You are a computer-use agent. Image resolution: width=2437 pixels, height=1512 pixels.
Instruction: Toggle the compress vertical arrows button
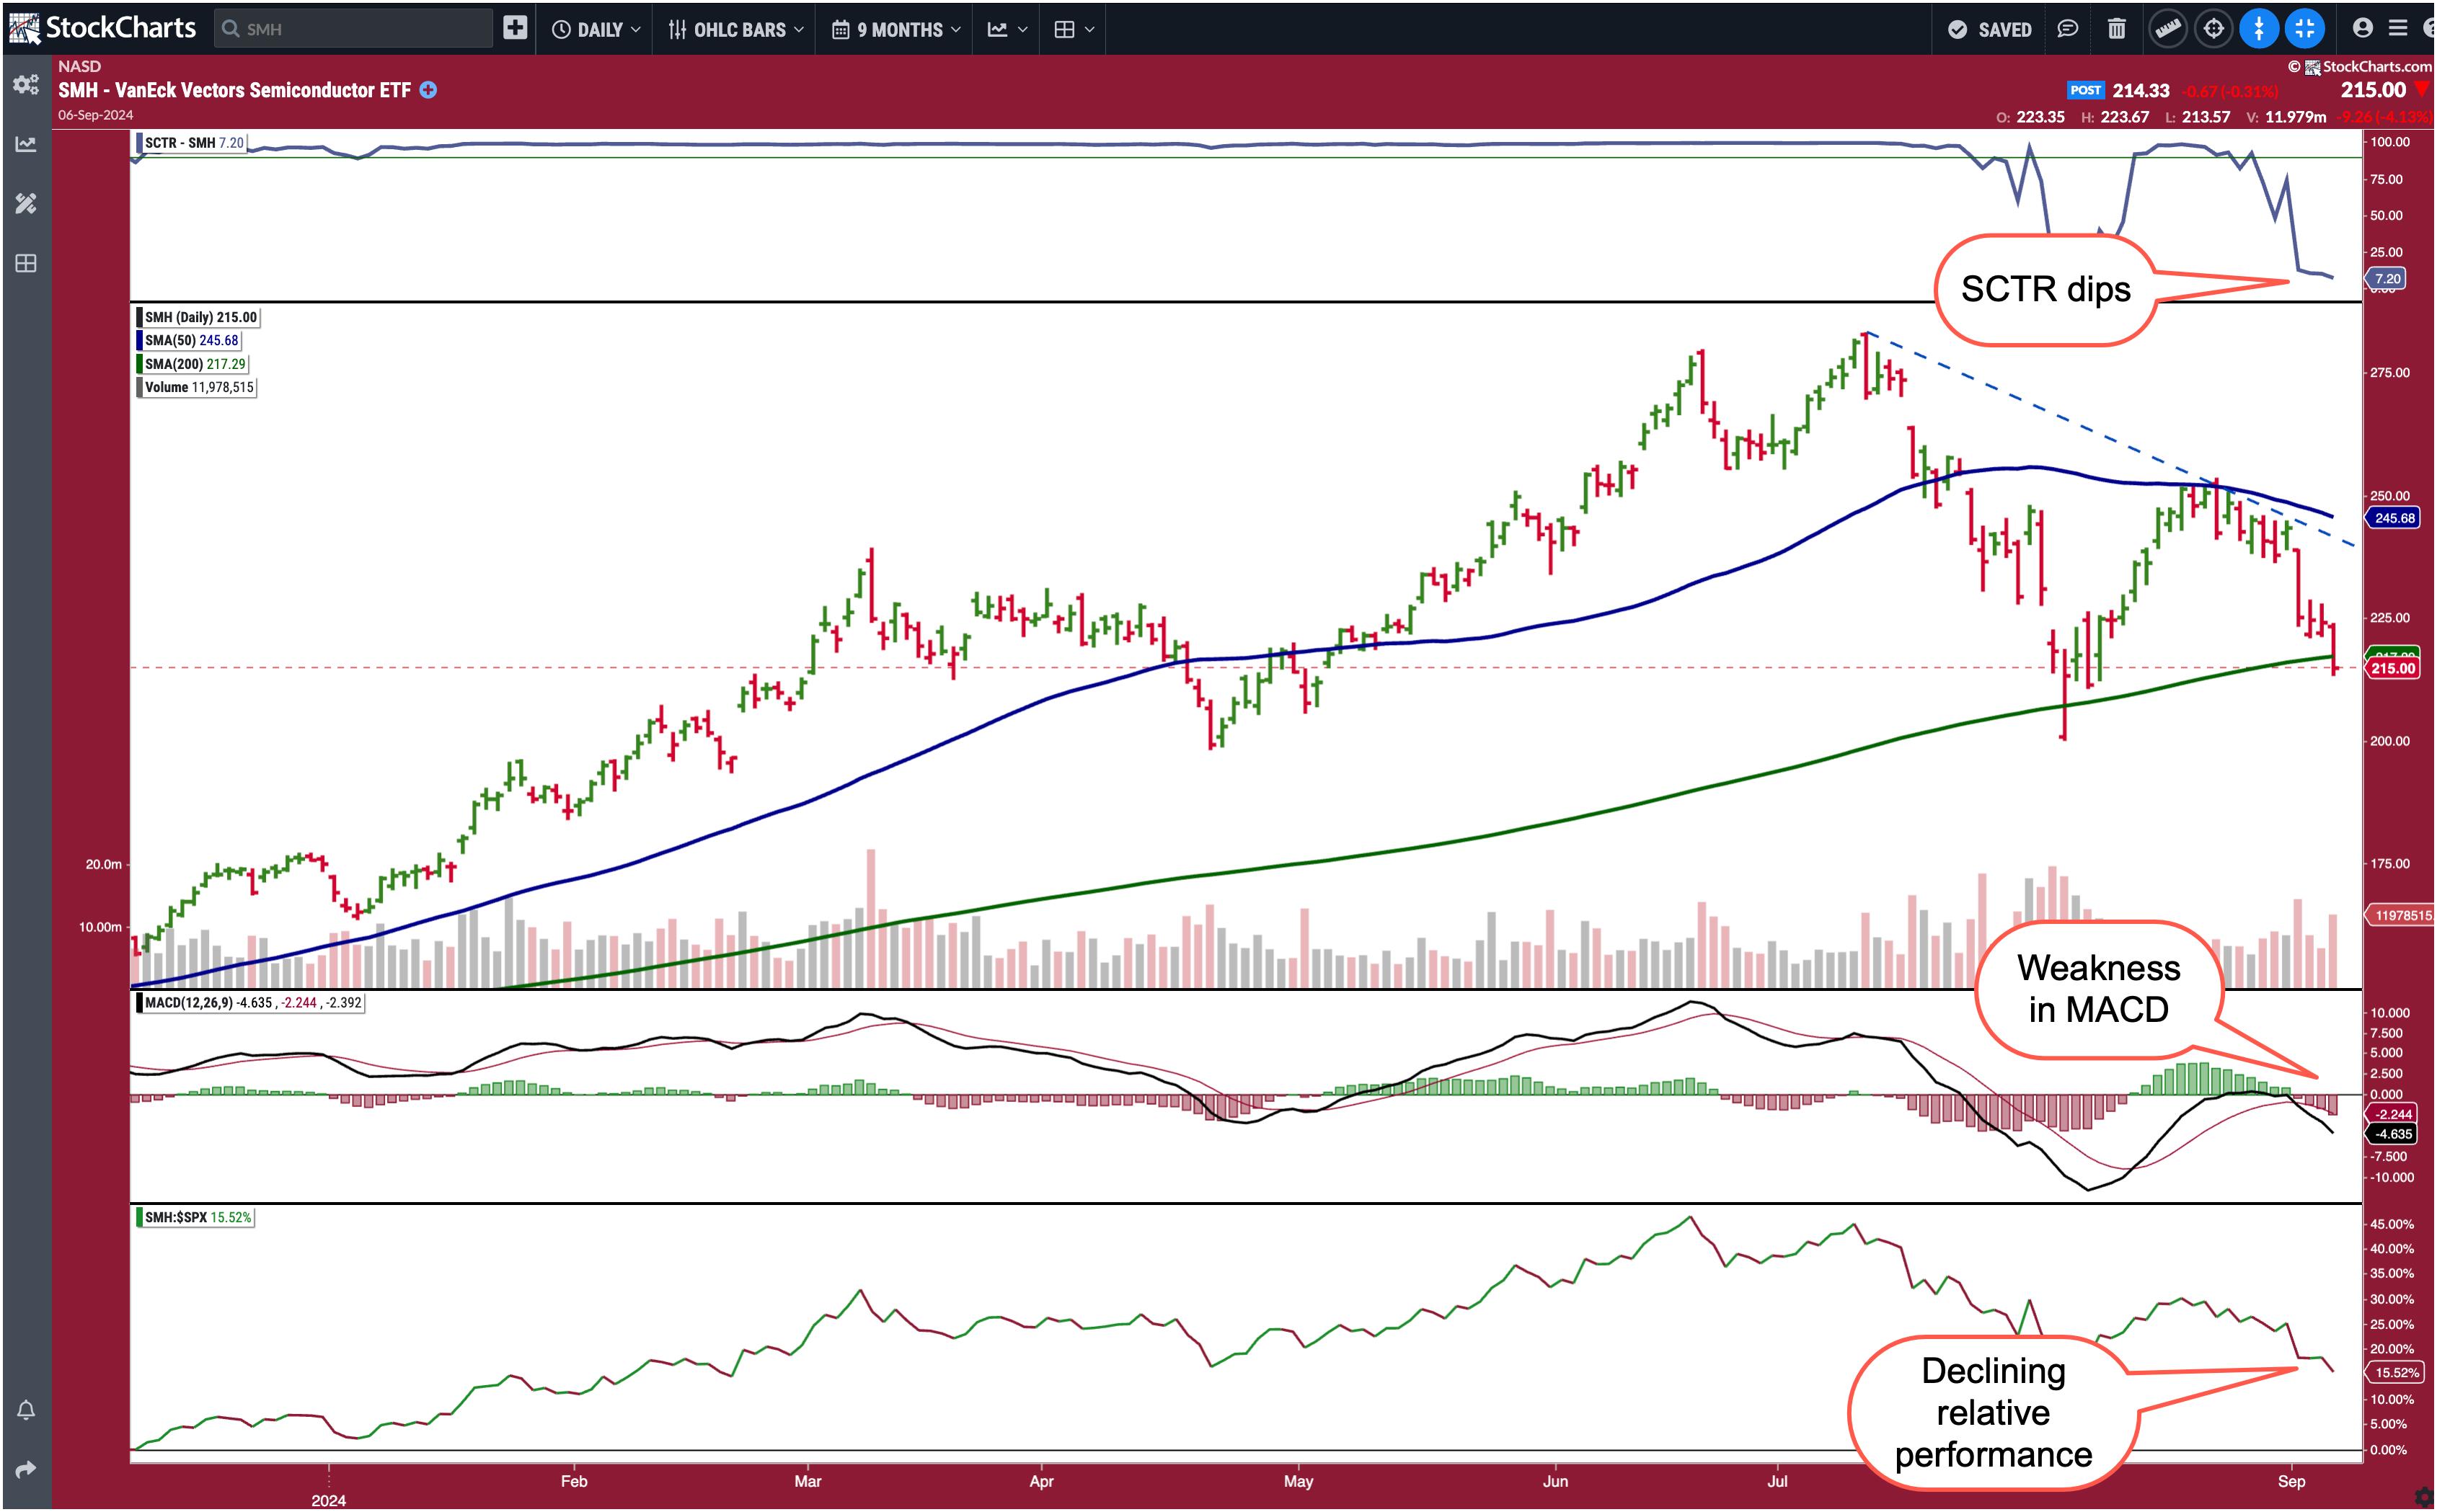pos(2259,29)
